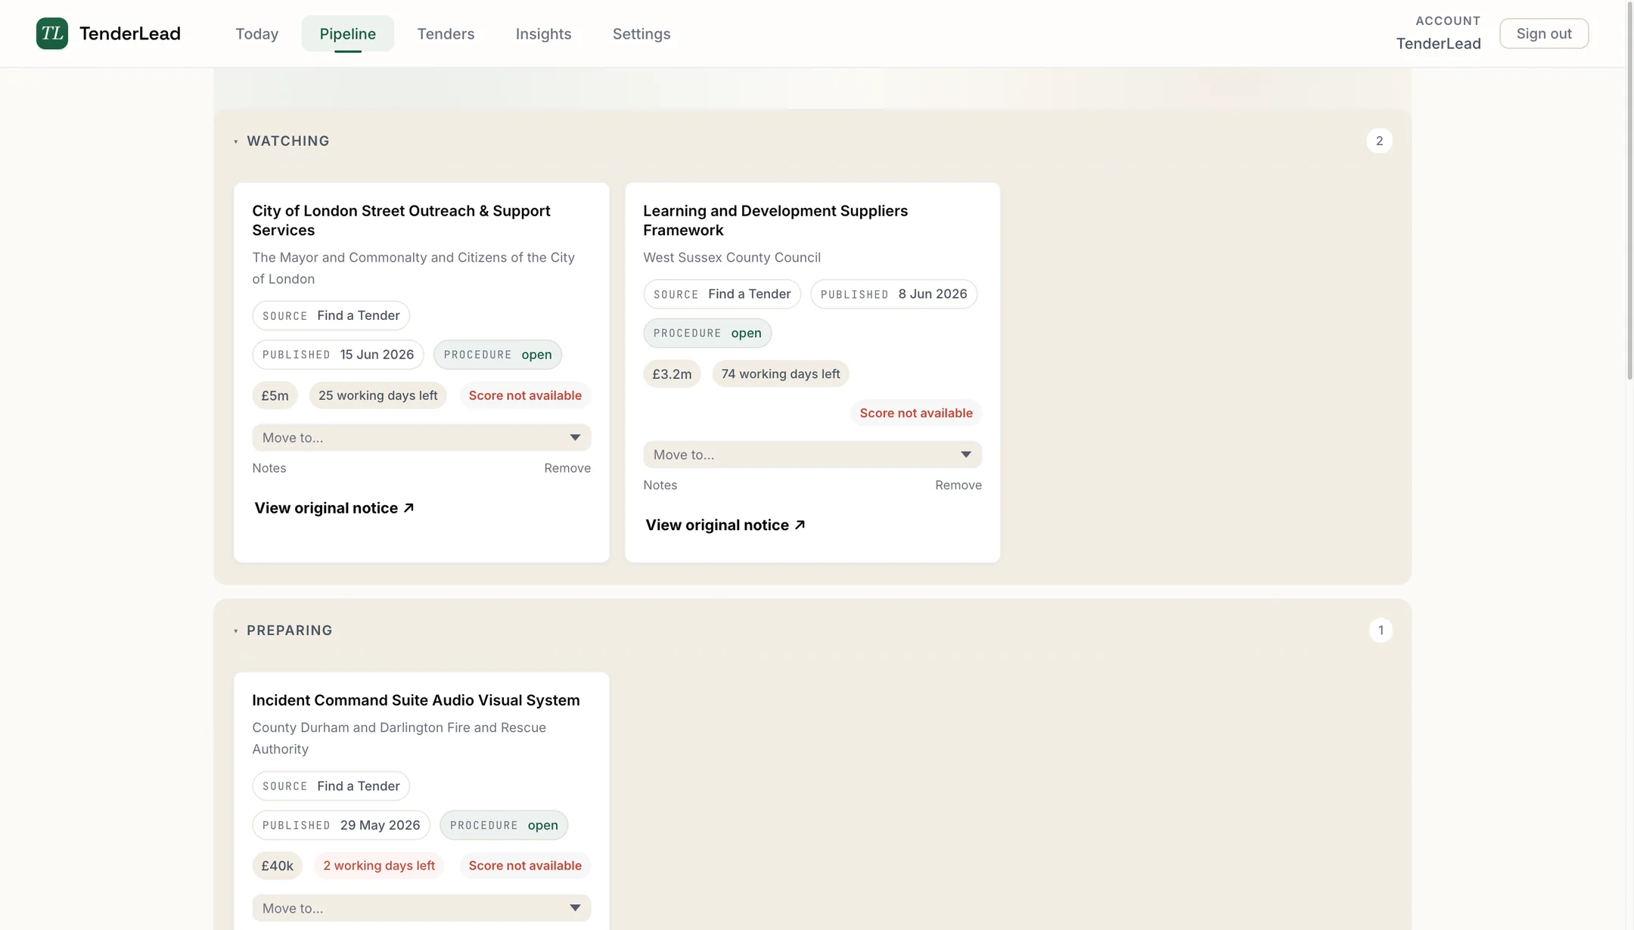Click the Watching count badge showing 2
1634x930 pixels.
tap(1379, 141)
